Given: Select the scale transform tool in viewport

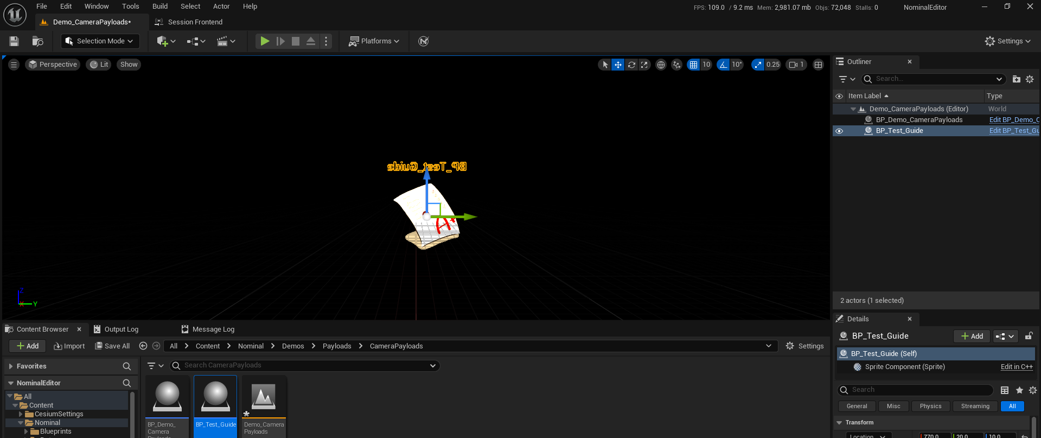Looking at the screenshot, I should pyautogui.click(x=644, y=65).
